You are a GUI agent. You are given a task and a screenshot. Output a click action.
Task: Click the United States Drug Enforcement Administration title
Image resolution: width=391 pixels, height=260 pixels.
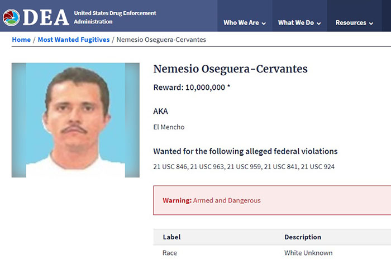[115, 17]
